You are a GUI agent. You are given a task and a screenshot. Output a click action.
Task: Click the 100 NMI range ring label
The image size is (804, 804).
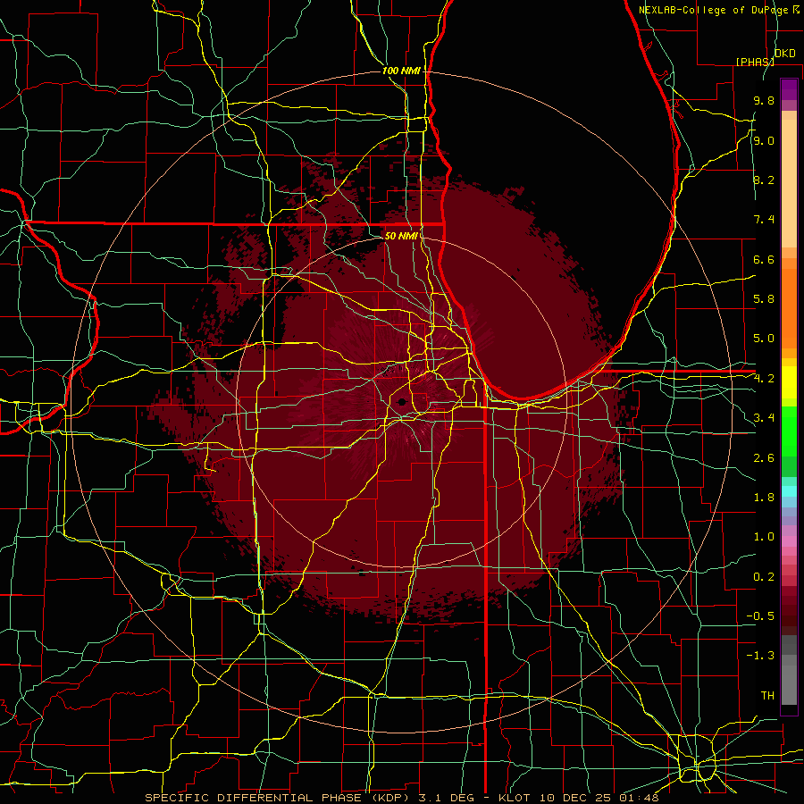coord(401,71)
